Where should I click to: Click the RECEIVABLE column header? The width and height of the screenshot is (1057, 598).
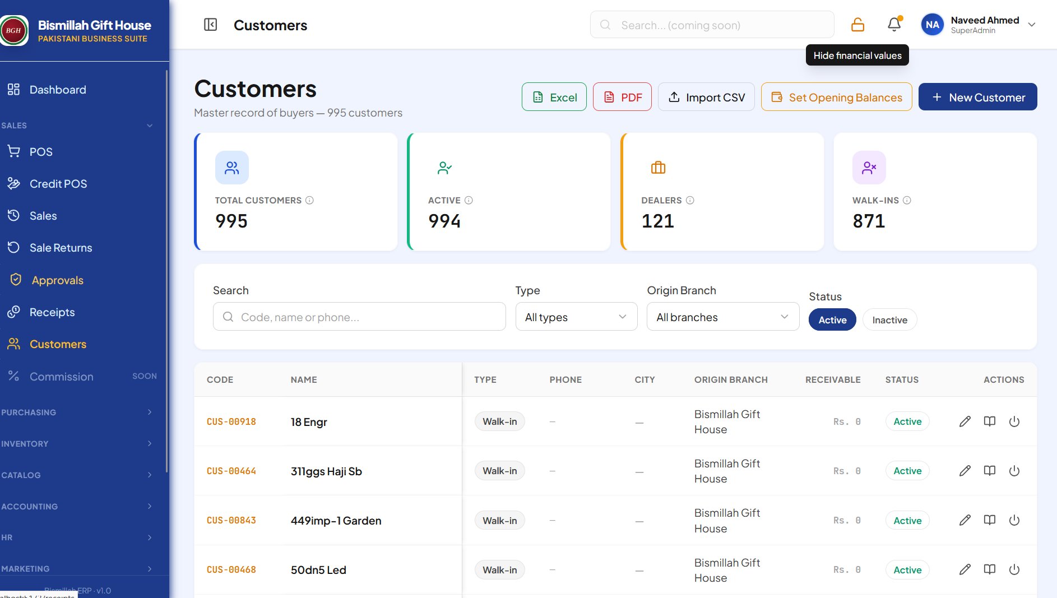[x=833, y=379]
